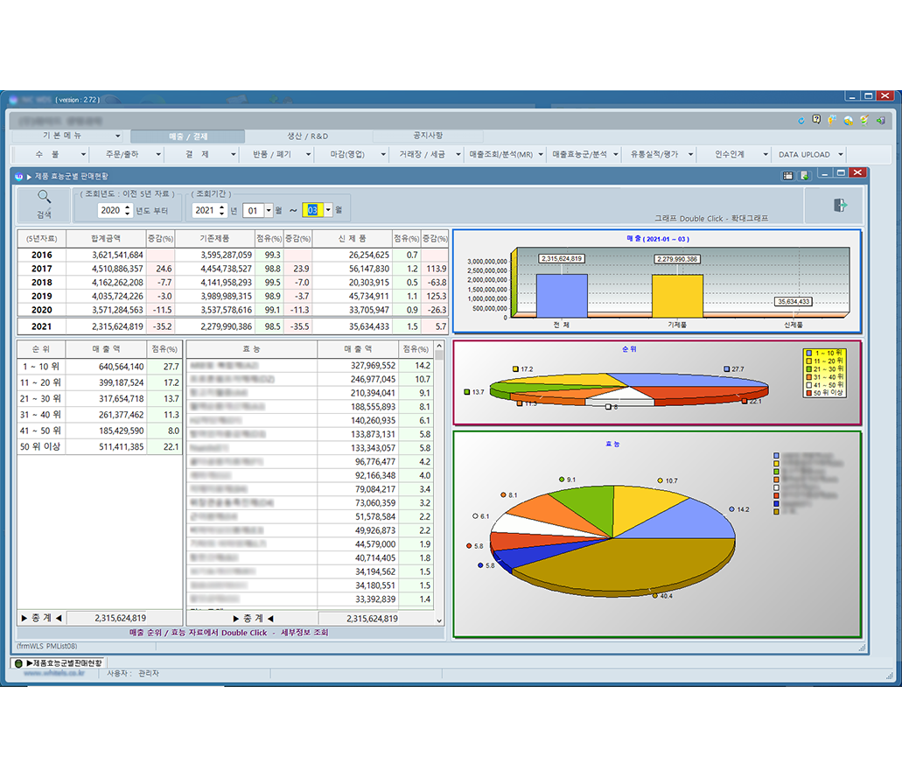Click the document export icon in child title bar
Image resolution: width=902 pixels, height=778 pixels.
click(x=803, y=176)
